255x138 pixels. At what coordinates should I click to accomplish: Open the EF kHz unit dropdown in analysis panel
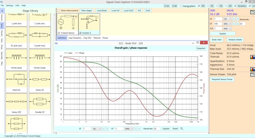pyautogui.click(x=227, y=24)
